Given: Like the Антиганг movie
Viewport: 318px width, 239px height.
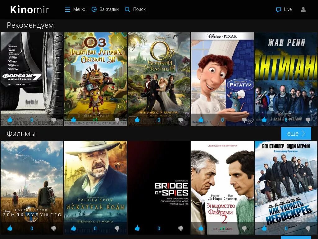Looking at the screenshot, I should pos(264,119).
